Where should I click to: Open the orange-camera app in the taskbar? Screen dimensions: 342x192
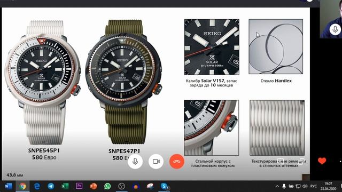pyautogui.click(x=136, y=187)
